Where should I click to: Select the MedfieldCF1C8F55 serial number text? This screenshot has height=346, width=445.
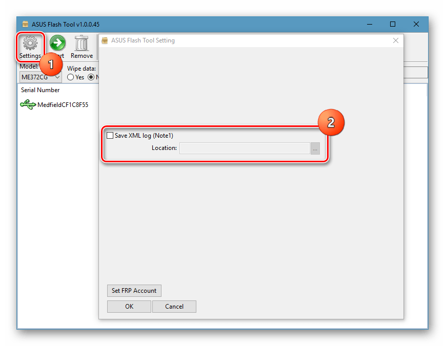pos(63,105)
